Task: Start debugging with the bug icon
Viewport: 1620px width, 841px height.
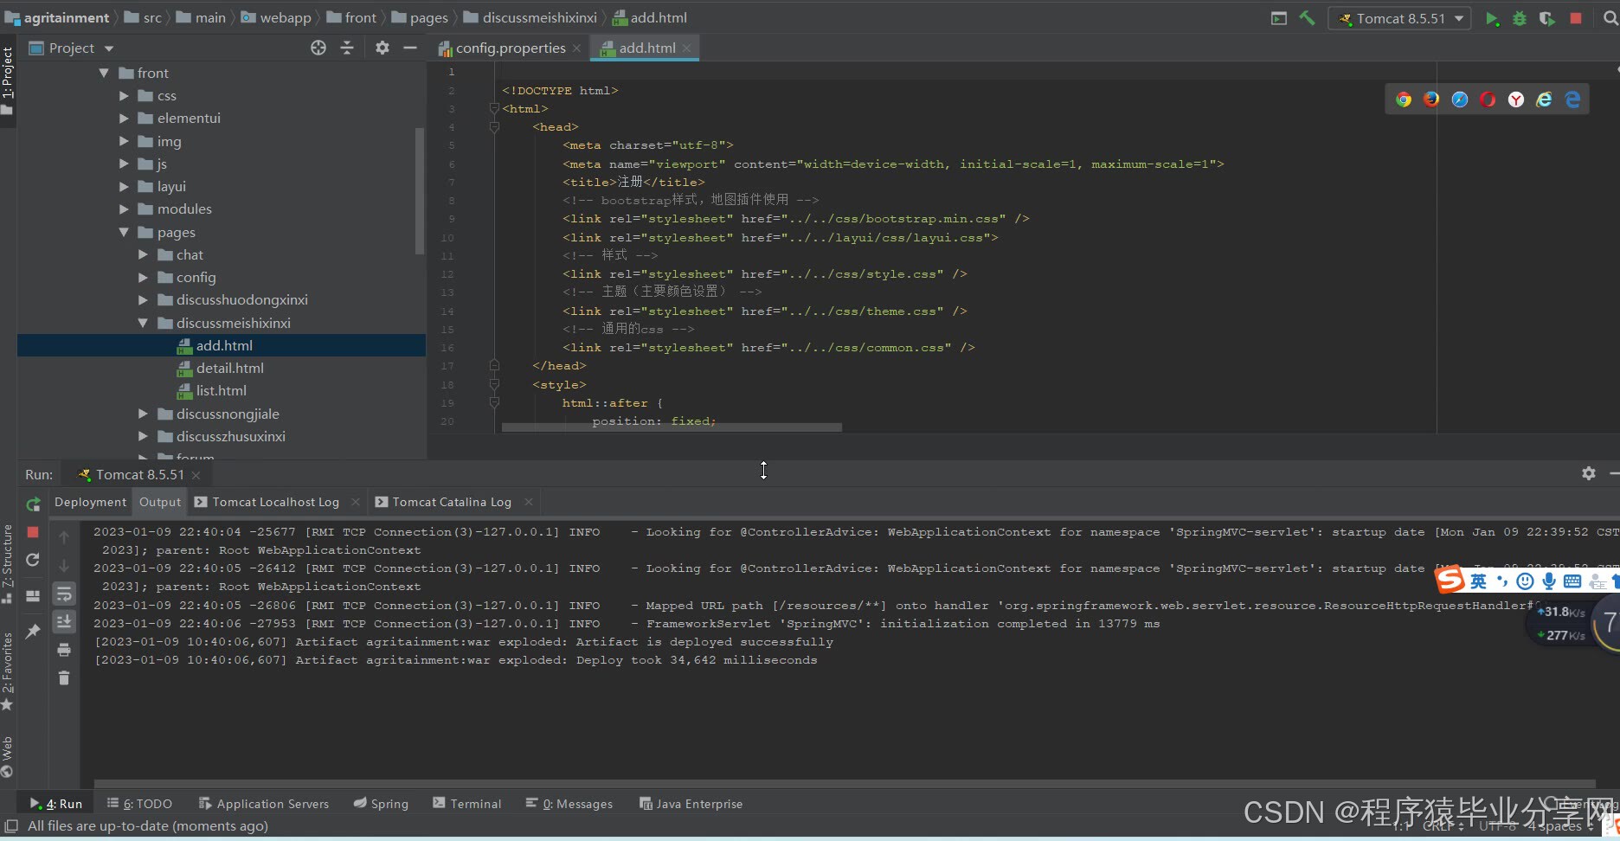Action: pyautogui.click(x=1520, y=18)
